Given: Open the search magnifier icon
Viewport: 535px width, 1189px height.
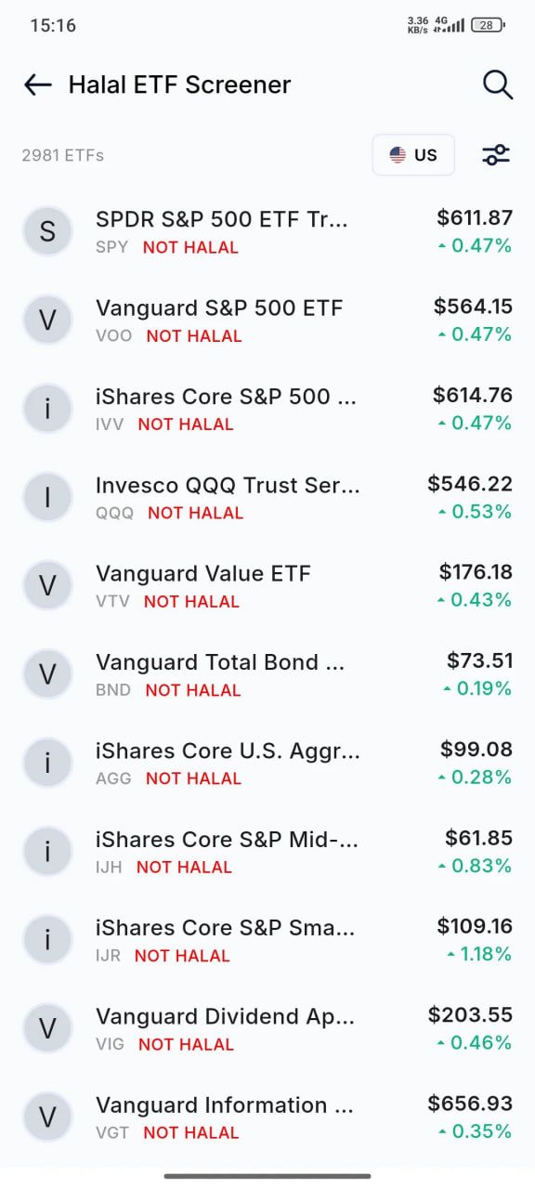Looking at the screenshot, I should 498,85.
